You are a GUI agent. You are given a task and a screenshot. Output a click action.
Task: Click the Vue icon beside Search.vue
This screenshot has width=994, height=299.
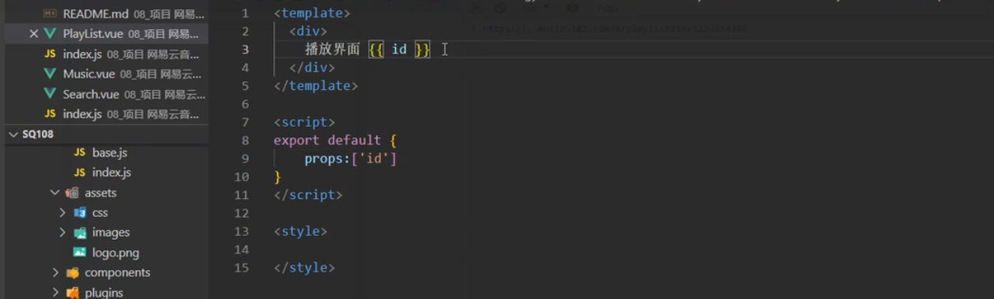(50, 94)
